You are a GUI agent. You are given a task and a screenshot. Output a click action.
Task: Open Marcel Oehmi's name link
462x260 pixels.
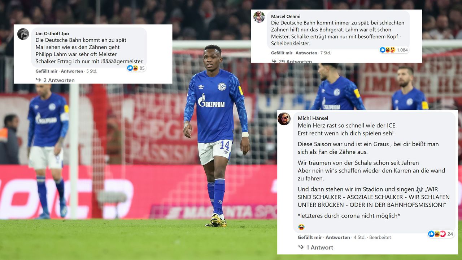286,16
